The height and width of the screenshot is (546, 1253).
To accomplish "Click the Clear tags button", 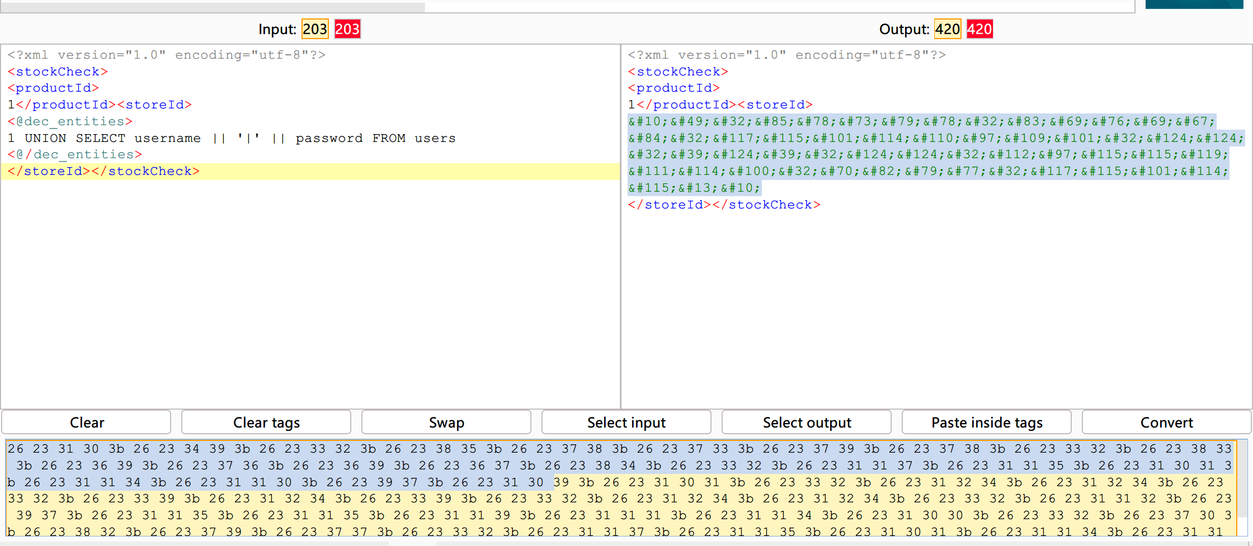I will [266, 422].
